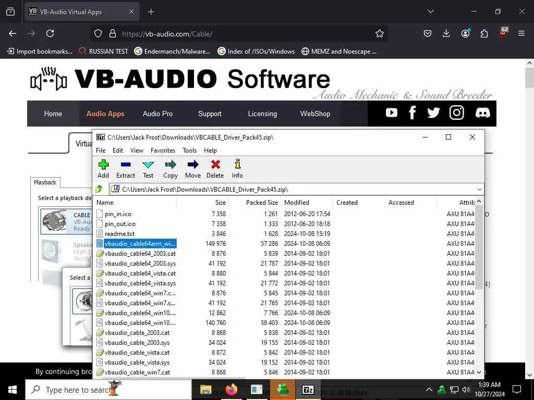This screenshot has height=400, width=534.
Task: Open the File menu in 7-Zip
Action: point(101,151)
